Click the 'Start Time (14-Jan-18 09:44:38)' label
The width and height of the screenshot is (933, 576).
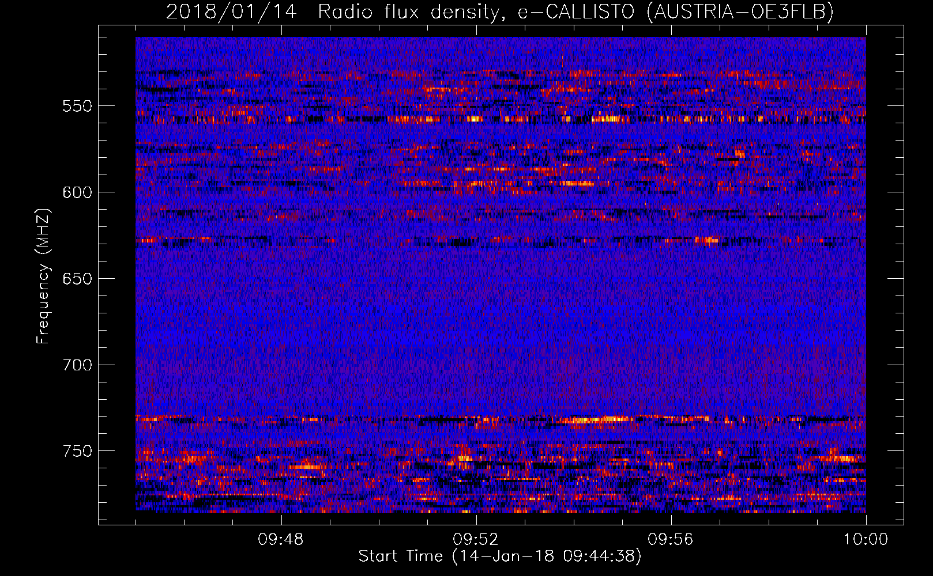tap(500, 556)
